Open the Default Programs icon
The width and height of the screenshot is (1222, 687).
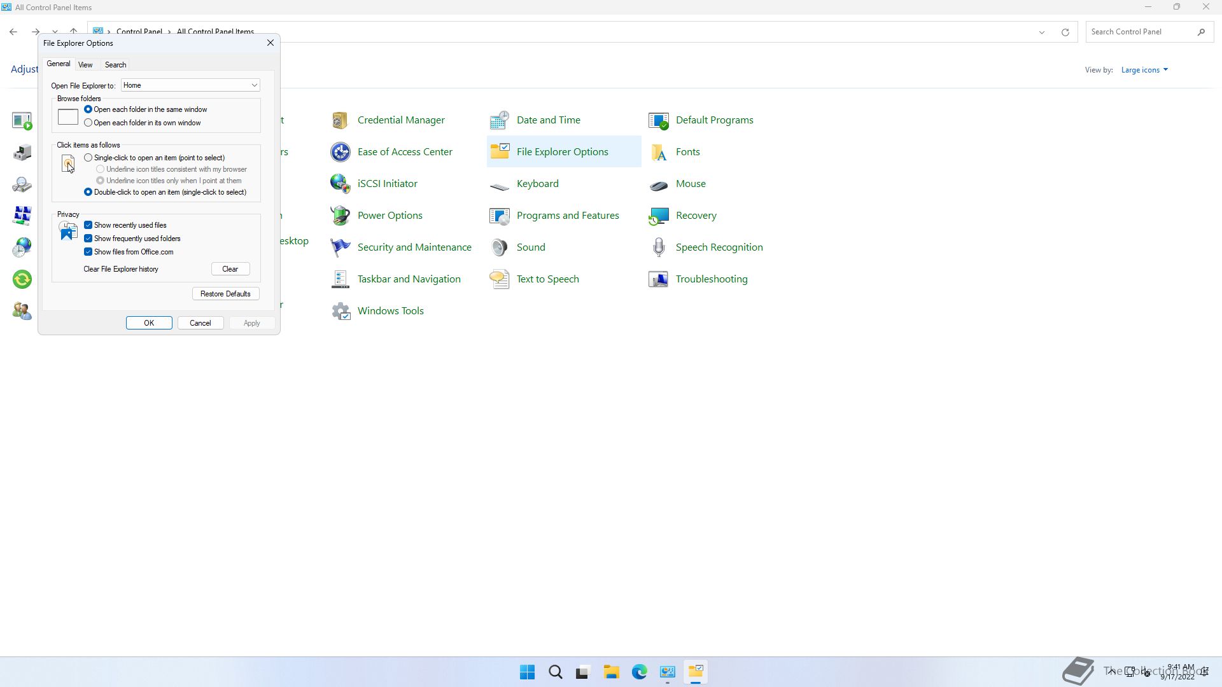coord(659,120)
